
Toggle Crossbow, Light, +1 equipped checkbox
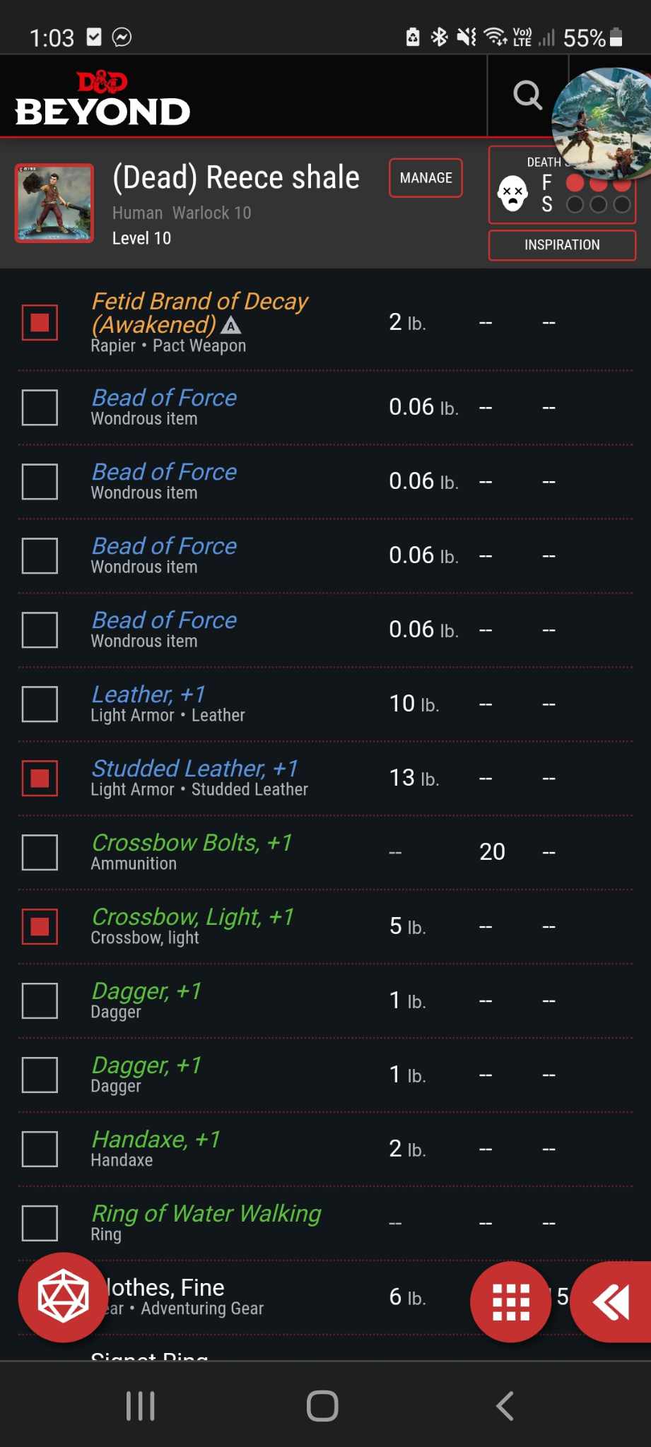[x=40, y=926]
